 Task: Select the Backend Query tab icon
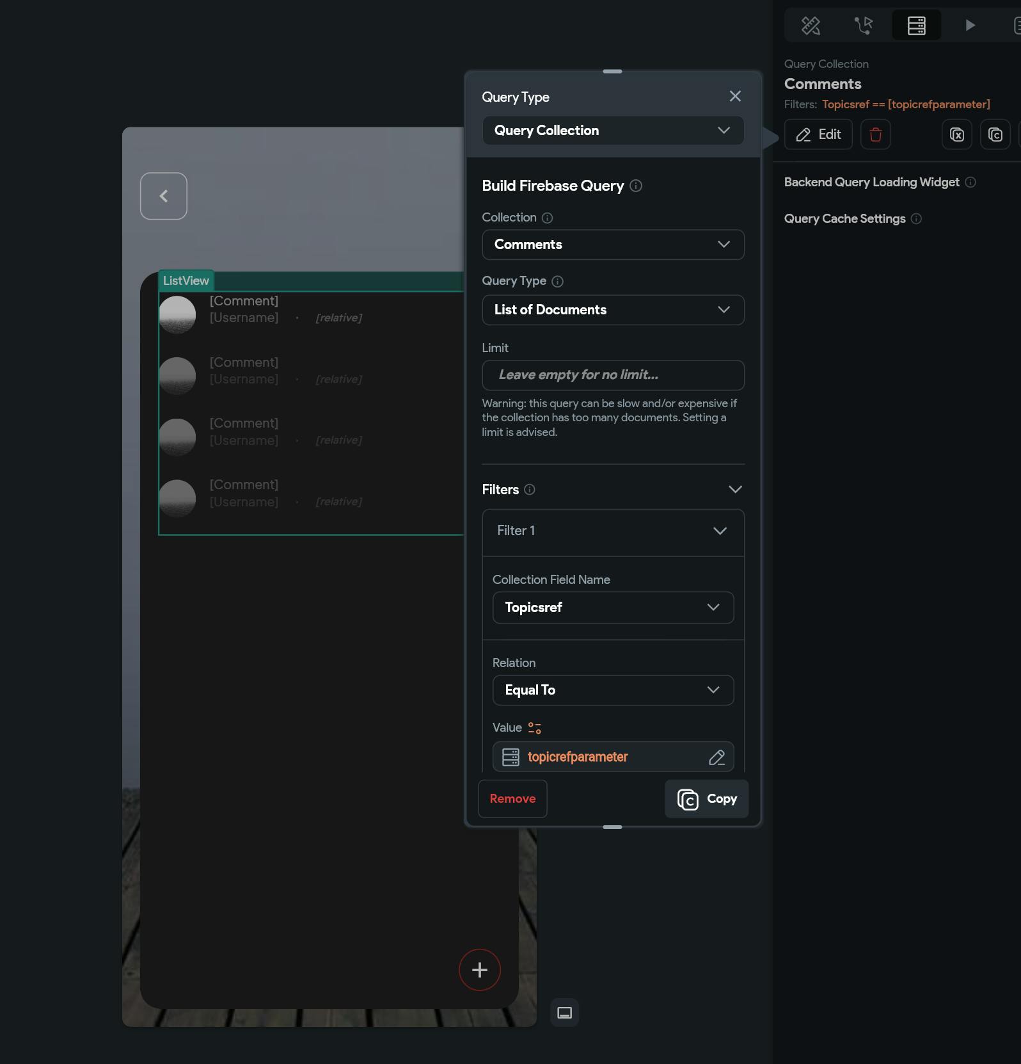(917, 26)
